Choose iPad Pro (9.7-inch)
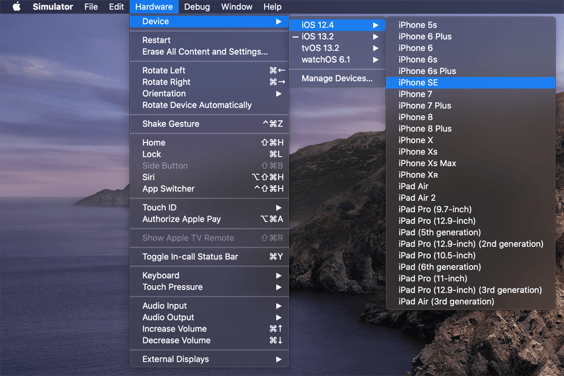 471,209
